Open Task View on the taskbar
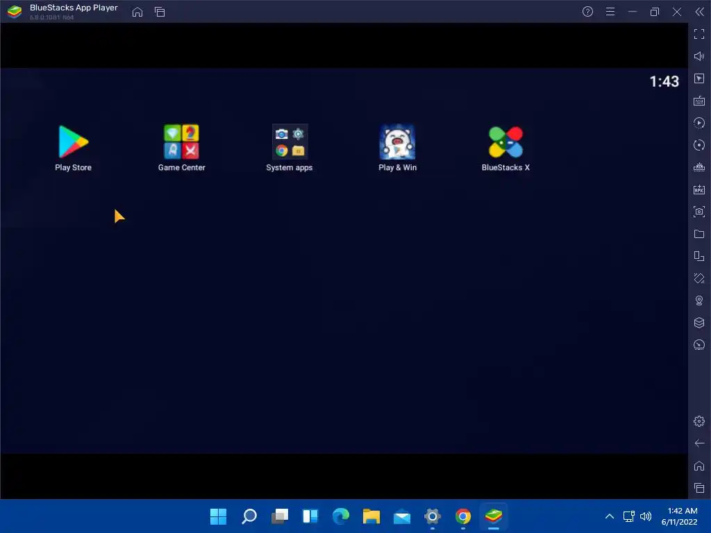This screenshot has height=533, width=711. tap(280, 516)
